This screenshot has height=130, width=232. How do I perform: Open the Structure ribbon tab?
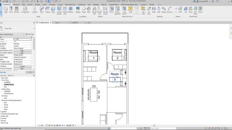coord(16,5)
